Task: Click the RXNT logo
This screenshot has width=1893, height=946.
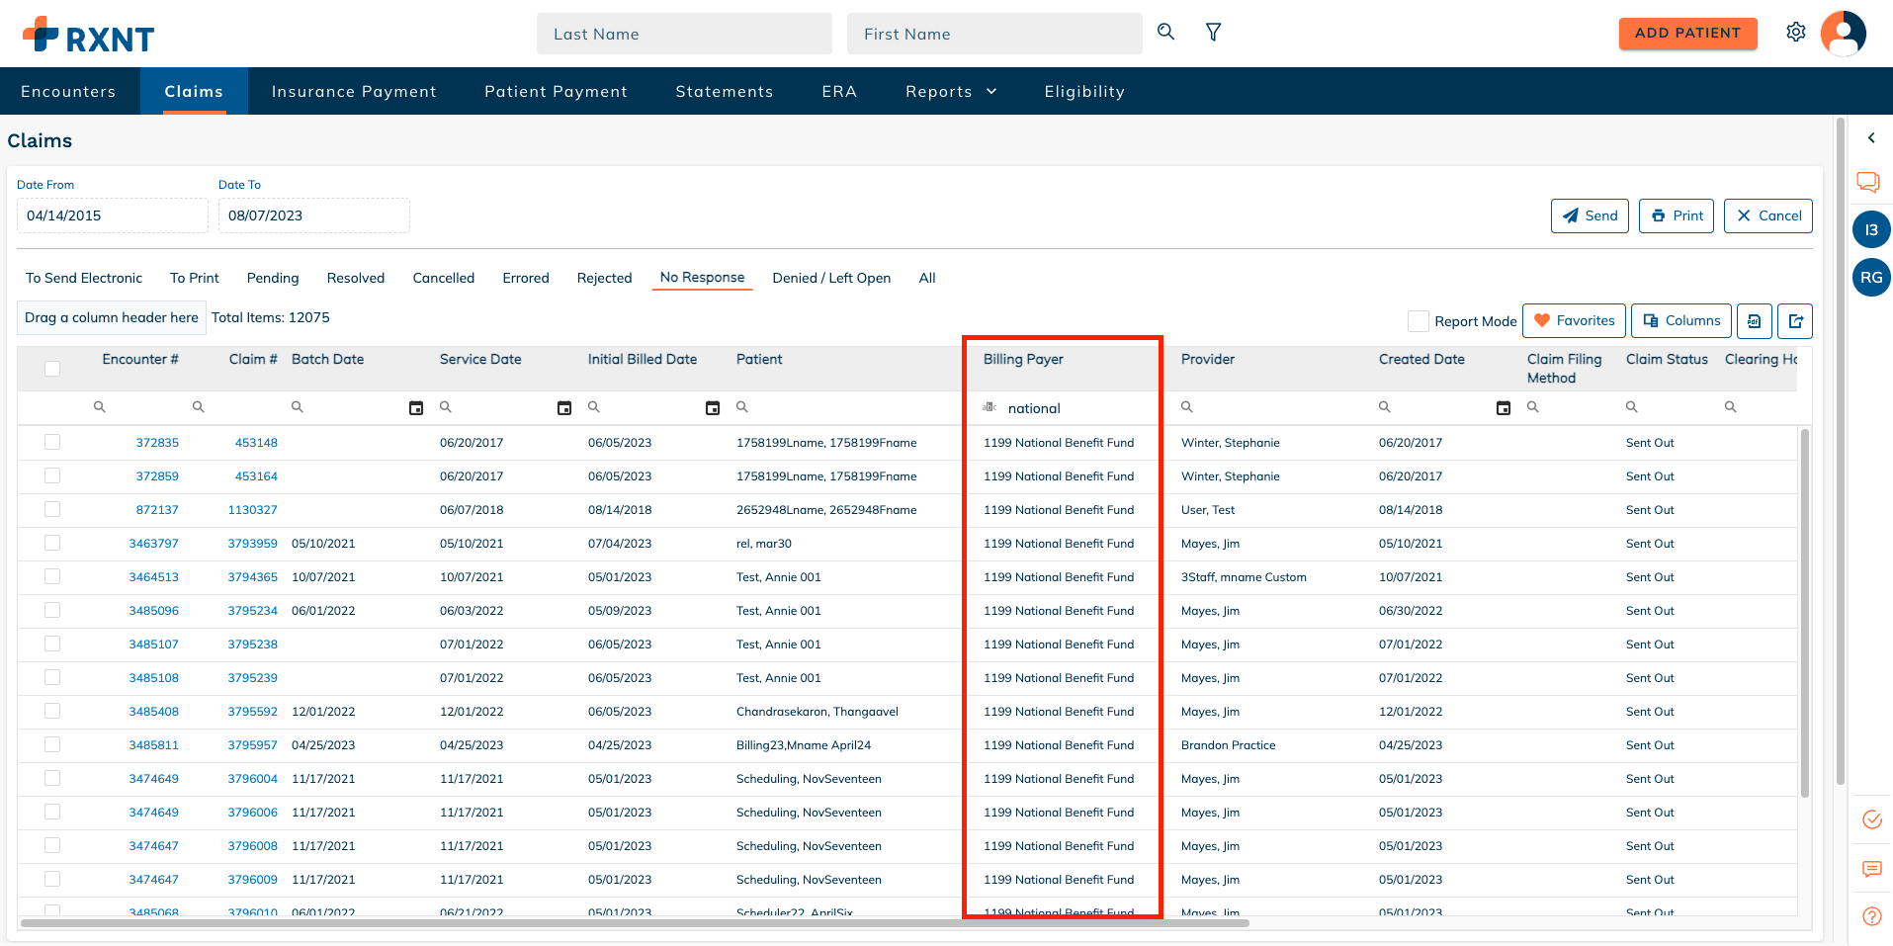Action: (89, 35)
